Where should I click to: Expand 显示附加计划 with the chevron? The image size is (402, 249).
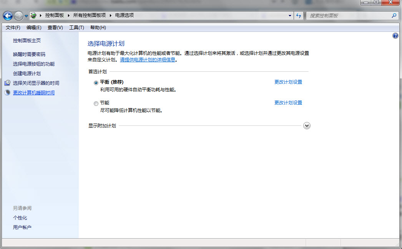coord(306,125)
